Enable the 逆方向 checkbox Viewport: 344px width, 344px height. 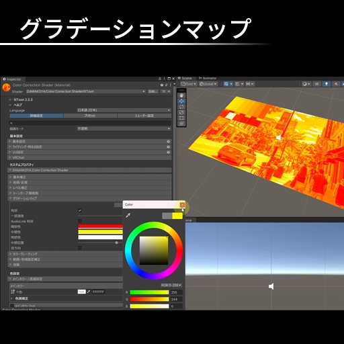click(x=80, y=248)
